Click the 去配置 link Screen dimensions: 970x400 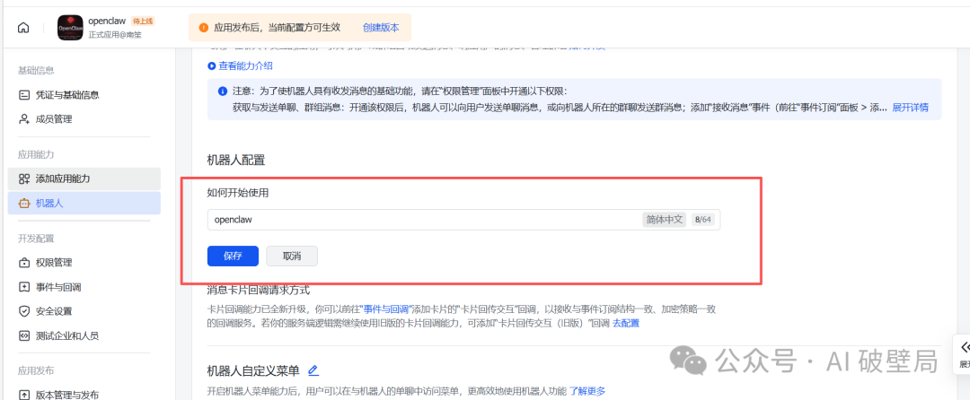pyautogui.click(x=625, y=323)
